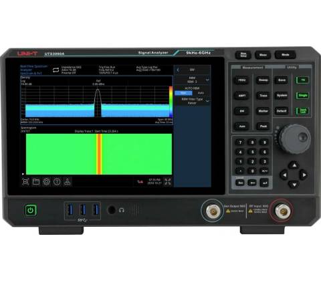Push the left arrow key
321x281 pixels.
284,175
